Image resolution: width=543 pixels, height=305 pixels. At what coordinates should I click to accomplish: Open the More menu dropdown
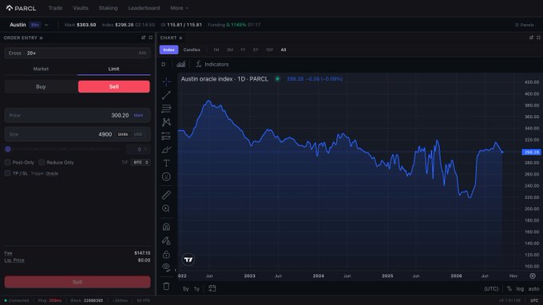pos(180,8)
